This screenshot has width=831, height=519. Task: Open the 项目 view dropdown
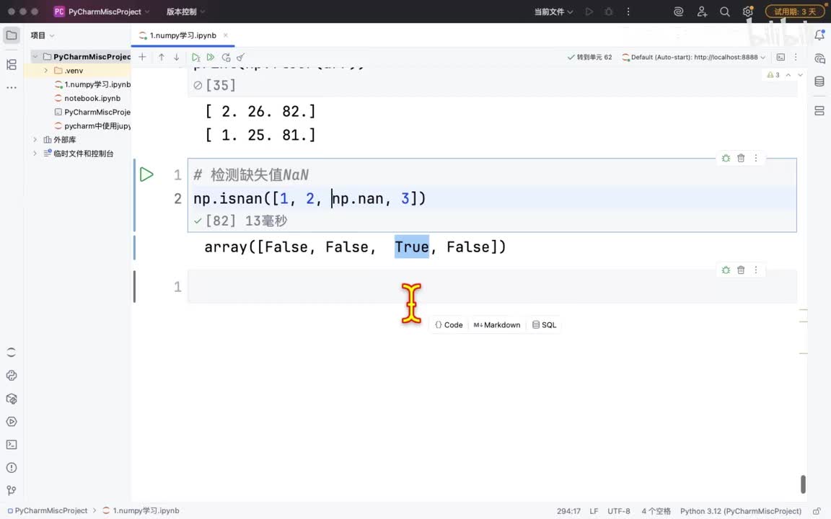pos(43,35)
